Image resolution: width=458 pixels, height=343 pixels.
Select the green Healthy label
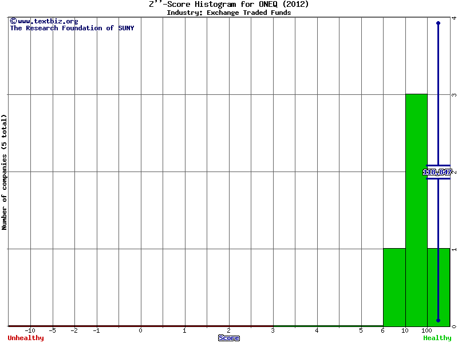[437, 338]
